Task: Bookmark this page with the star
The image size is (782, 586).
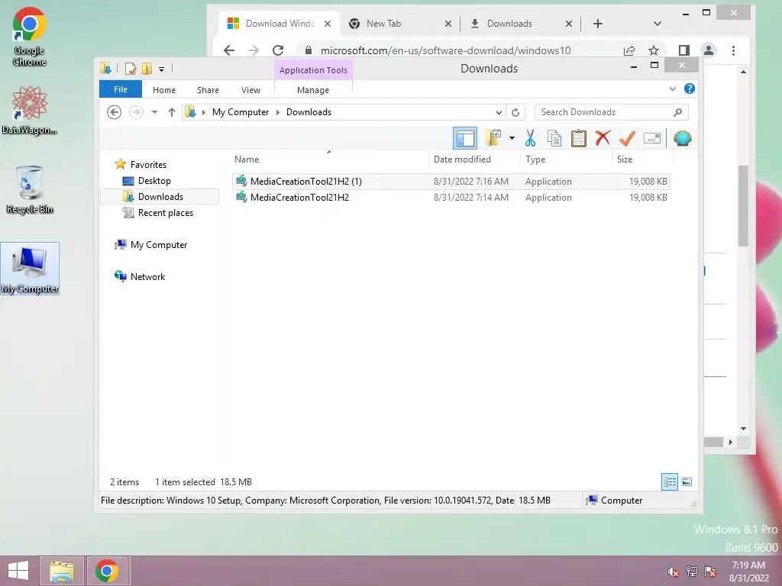Action: click(654, 50)
